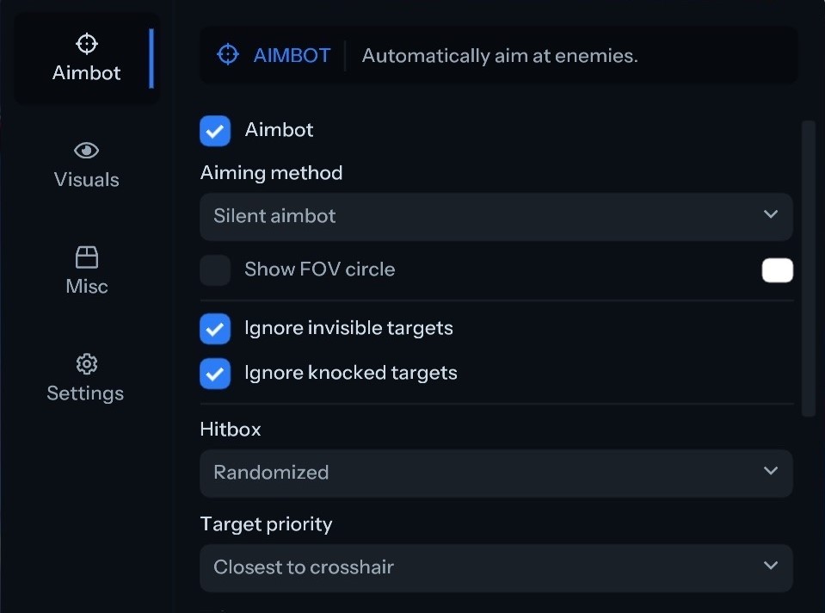The height and width of the screenshot is (613, 825).
Task: Click the chevron arrow beside Randomized
Action: click(x=770, y=471)
